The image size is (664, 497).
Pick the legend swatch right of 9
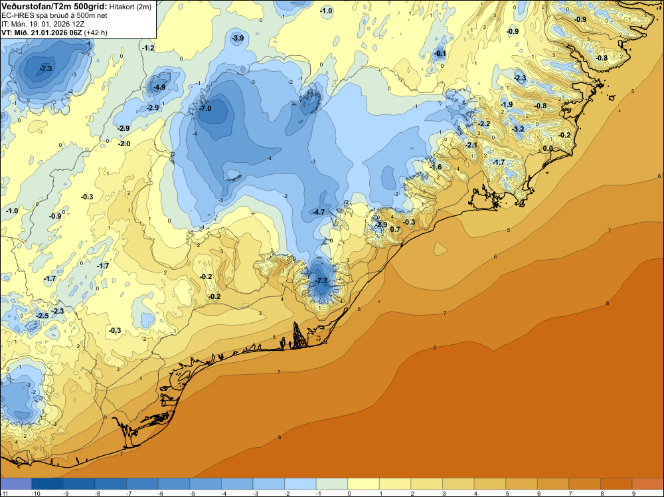[647, 484]
